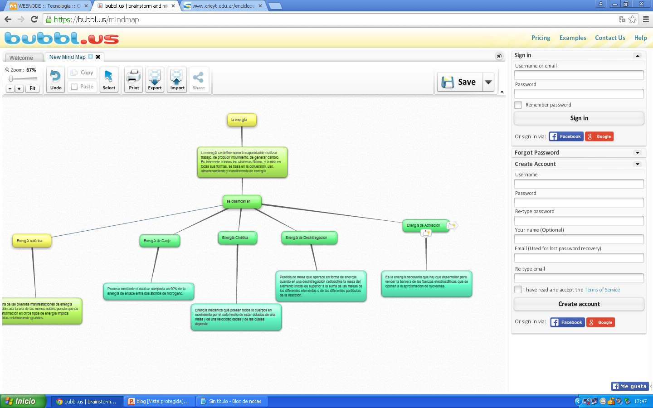Collapse the Sign in panel

638,56
